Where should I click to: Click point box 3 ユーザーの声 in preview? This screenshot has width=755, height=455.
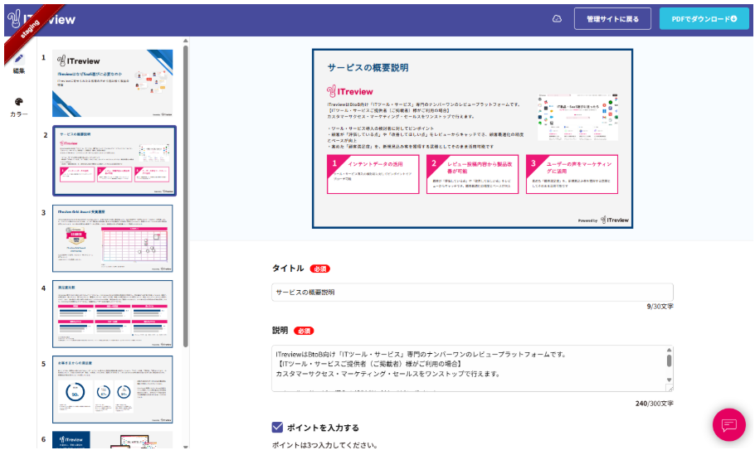(x=572, y=174)
